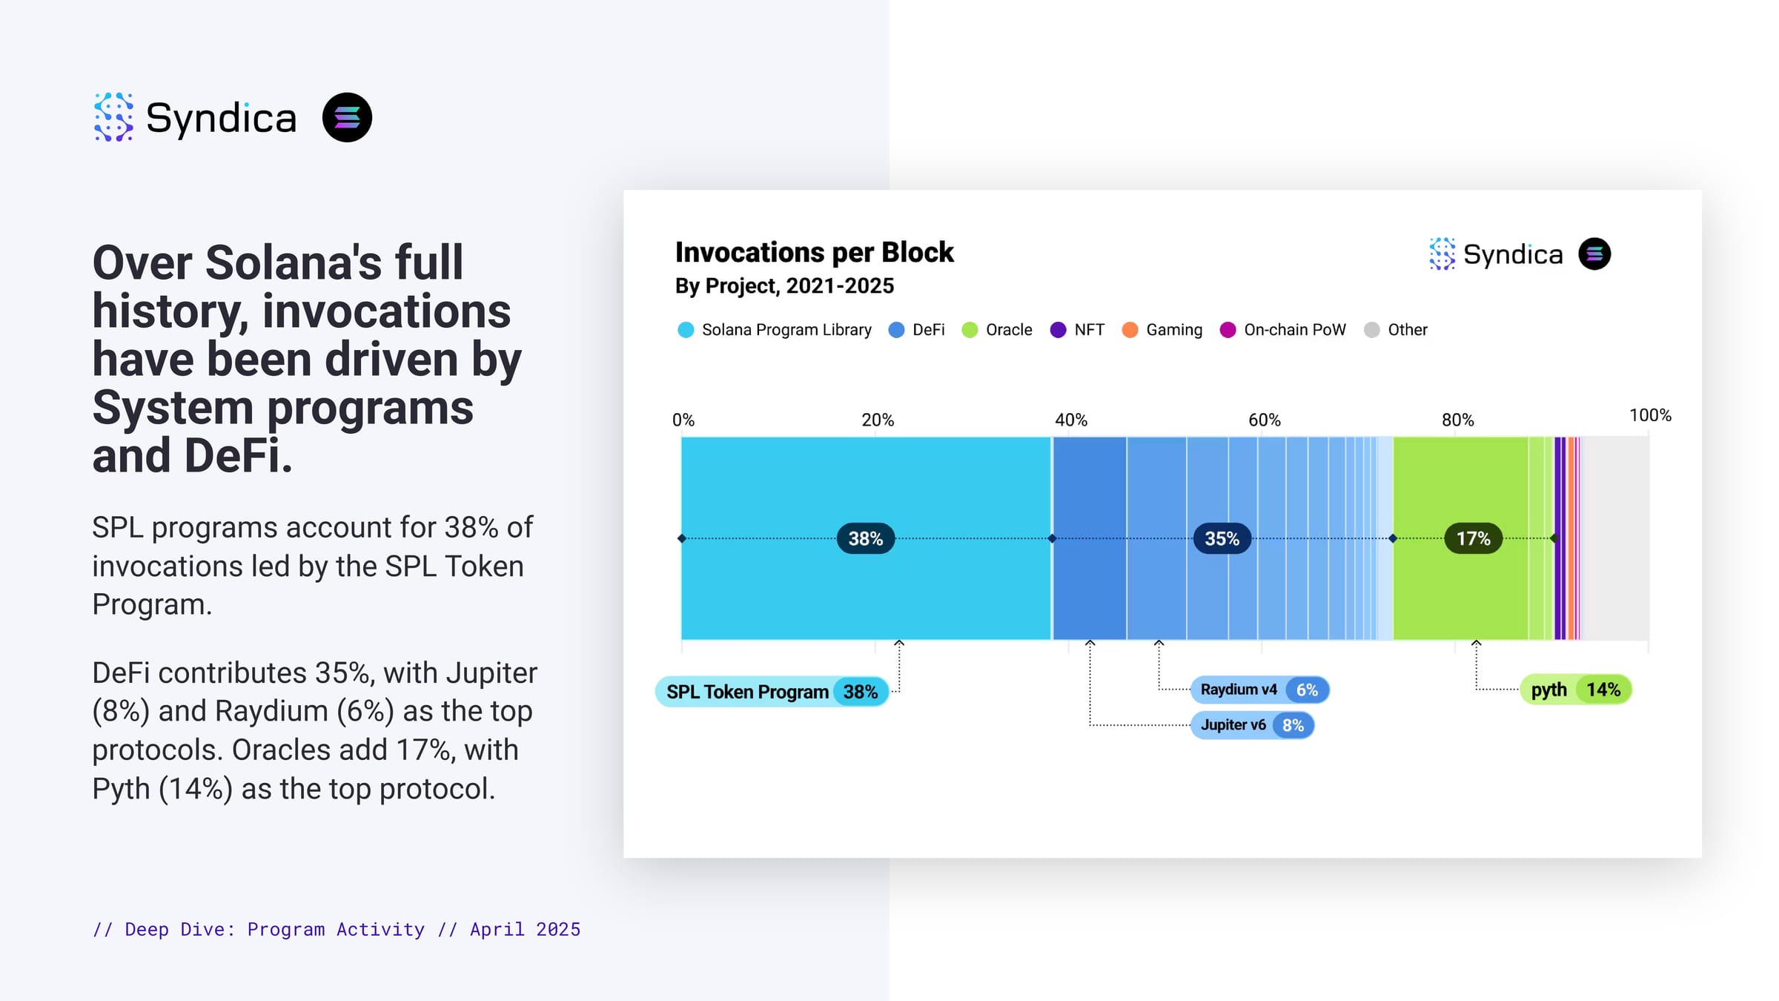This screenshot has height=1001, width=1779.
Task: Click the 35% badge on DeFi segment
Action: click(1222, 538)
